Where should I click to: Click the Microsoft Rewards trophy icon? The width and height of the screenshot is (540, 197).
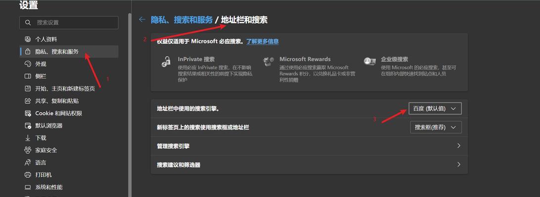pos(268,62)
